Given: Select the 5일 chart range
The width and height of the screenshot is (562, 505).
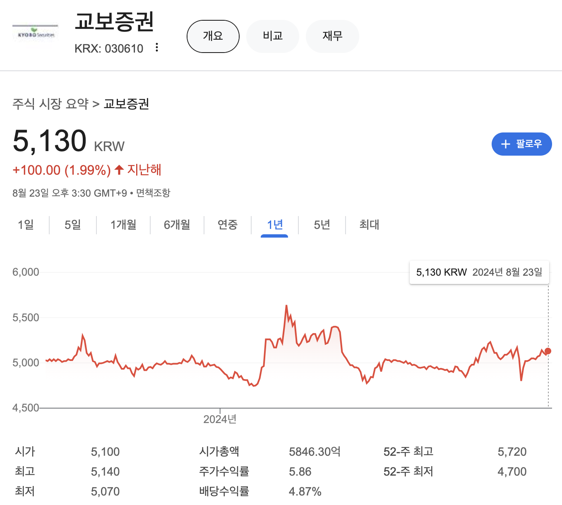Looking at the screenshot, I should click(x=73, y=225).
